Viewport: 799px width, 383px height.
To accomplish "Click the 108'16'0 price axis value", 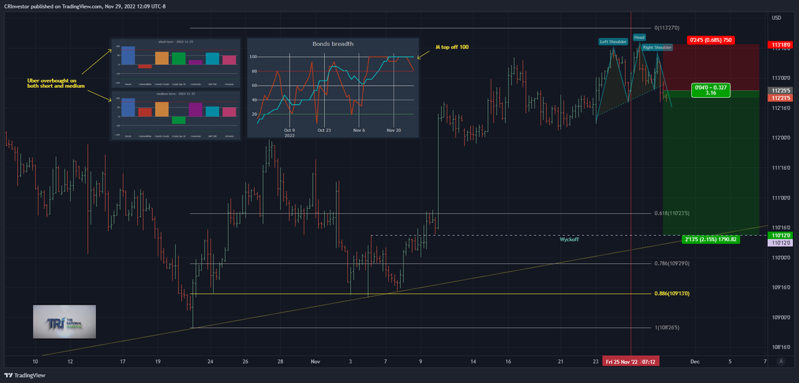I will [x=780, y=347].
